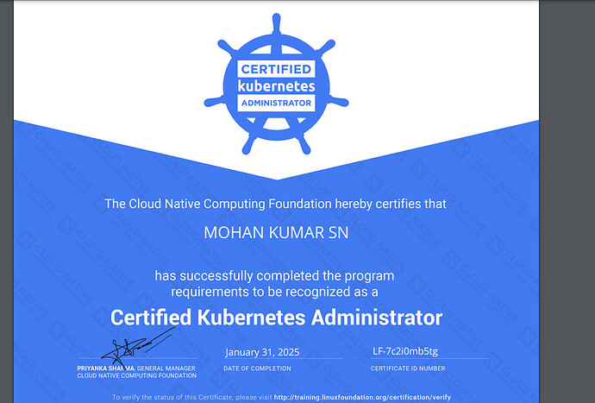
Task: Click the Certified Kubernetes Administrator wheel logo
Action: coord(276,85)
